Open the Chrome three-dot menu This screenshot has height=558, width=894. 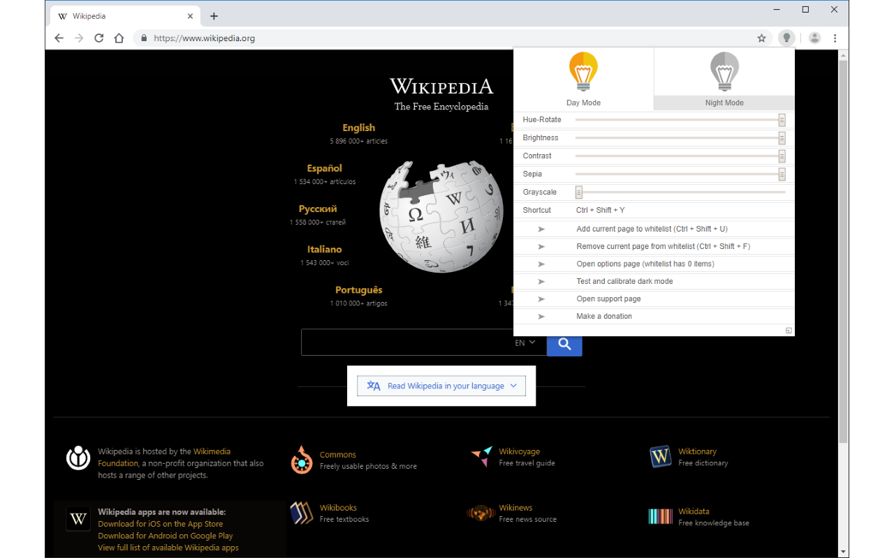tap(835, 38)
